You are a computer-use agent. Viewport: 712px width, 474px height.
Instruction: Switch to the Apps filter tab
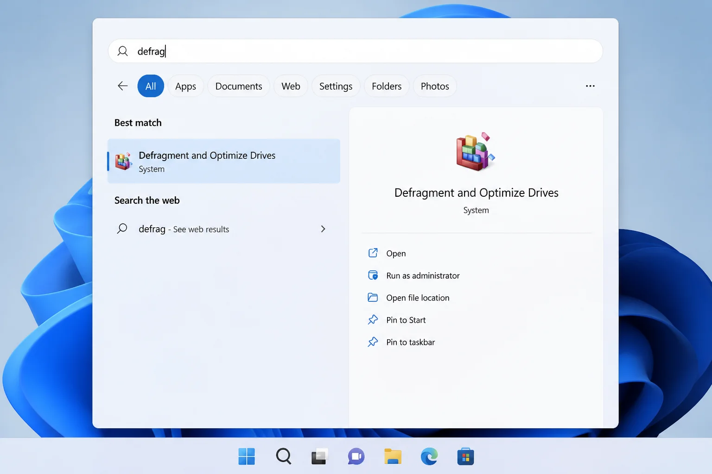[x=185, y=86]
